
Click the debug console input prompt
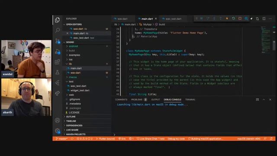pos(193,135)
